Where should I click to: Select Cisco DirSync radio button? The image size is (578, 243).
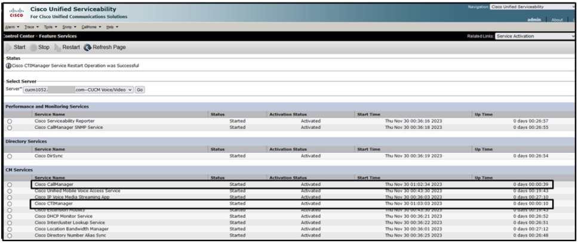coord(10,156)
